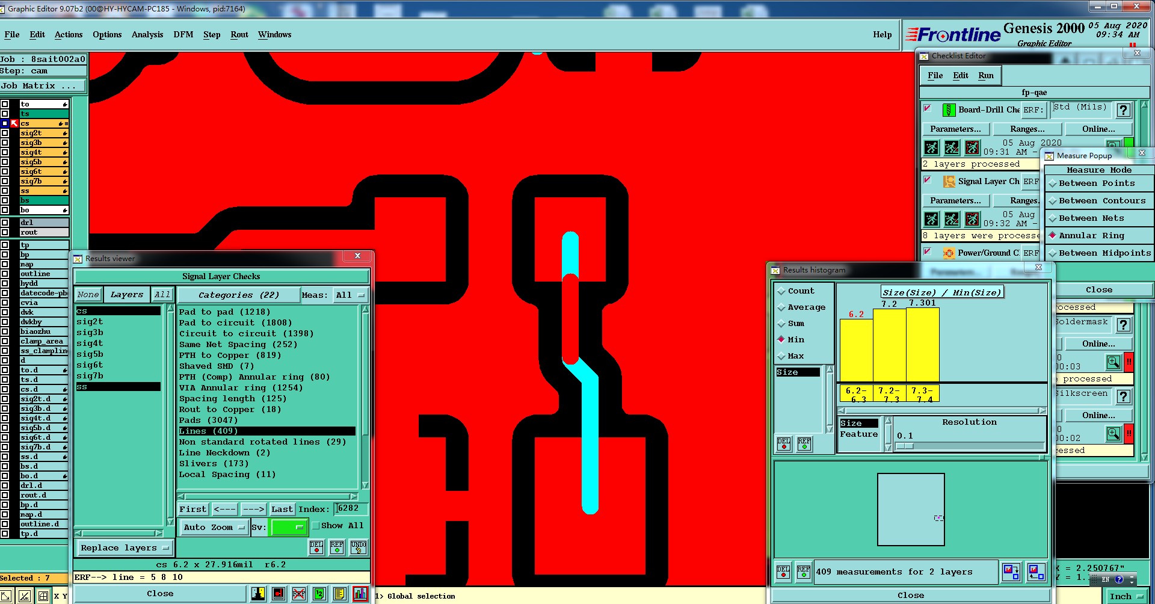Click Power/Ground Checks gear icon

point(949,253)
